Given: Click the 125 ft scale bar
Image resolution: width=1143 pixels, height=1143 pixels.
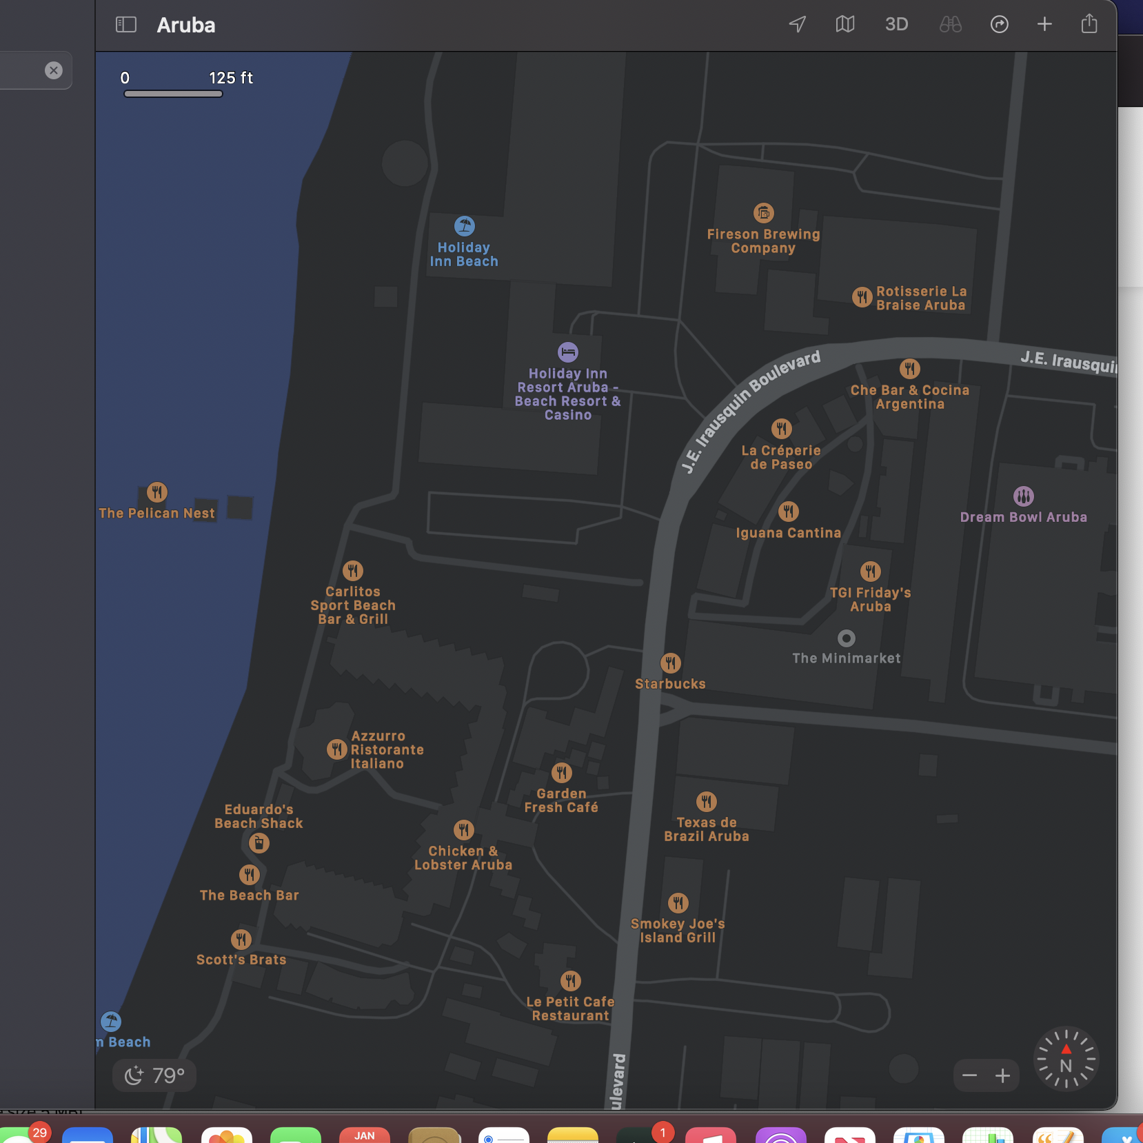Looking at the screenshot, I should tap(173, 94).
